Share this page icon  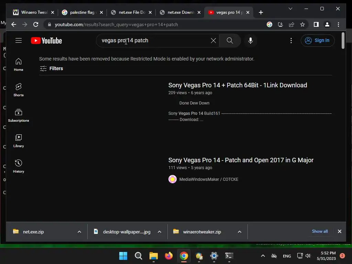pos(291,24)
